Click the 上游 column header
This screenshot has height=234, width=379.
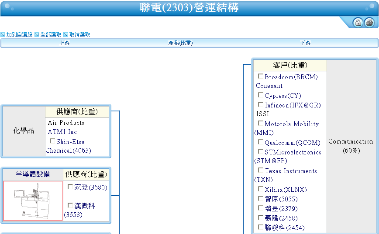pos(64,43)
